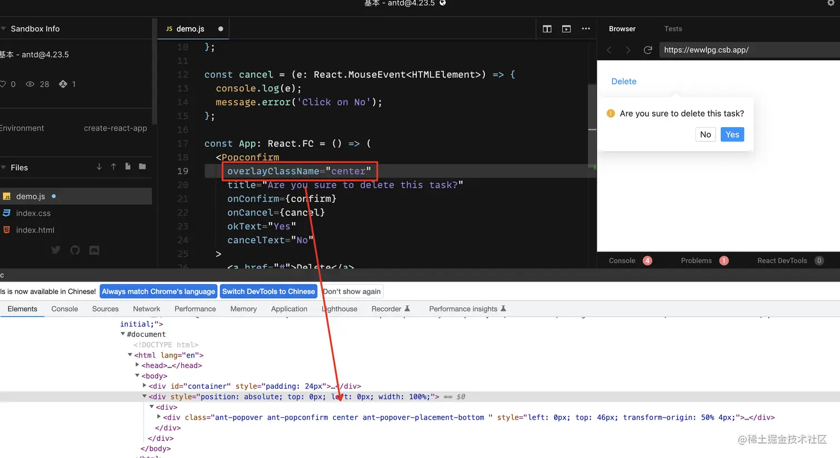This screenshot has width=840, height=458.
Task: Open the Network tab in DevTools
Action: [x=147, y=309]
